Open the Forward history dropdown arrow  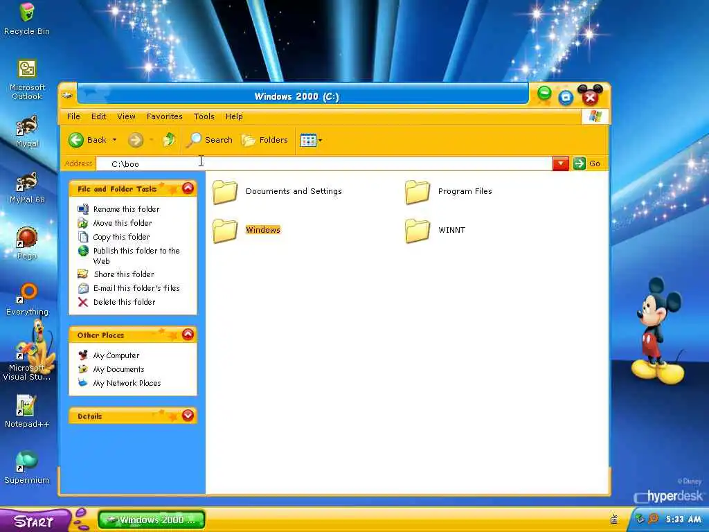point(151,140)
